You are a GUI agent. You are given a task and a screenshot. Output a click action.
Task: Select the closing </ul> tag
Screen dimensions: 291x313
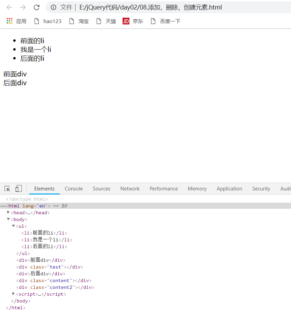coord(23,253)
